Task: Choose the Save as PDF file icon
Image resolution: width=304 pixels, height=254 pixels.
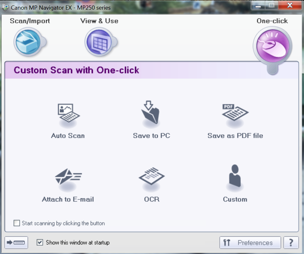Action: click(235, 113)
